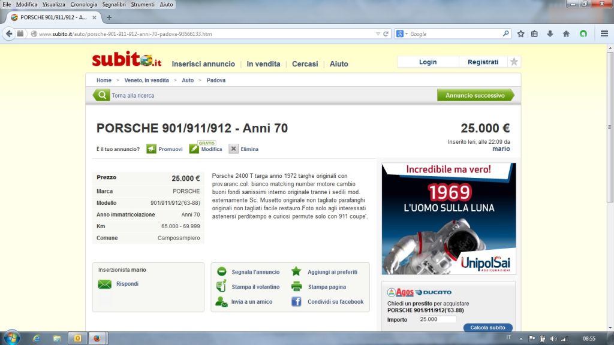Click the Modifica pencil icon
614x345 pixels.
coord(194,149)
